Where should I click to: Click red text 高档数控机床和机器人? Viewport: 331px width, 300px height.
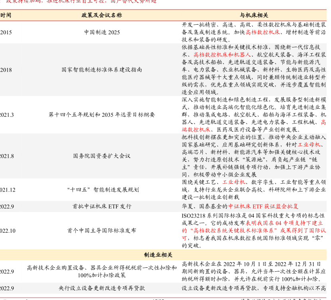pyautogui.click(x=222, y=55)
